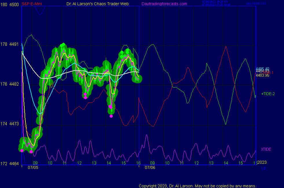The width and height of the screenshot is (284, 188).
Task: Click hour 15 of the 07/06 session
Action: tap(241, 163)
